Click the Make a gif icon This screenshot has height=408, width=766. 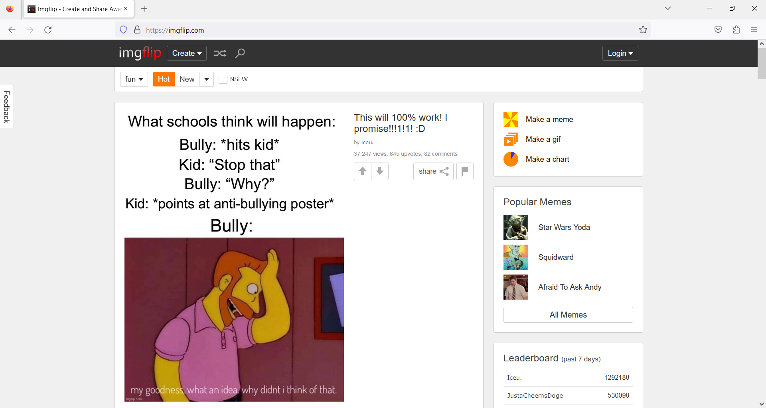coord(511,139)
